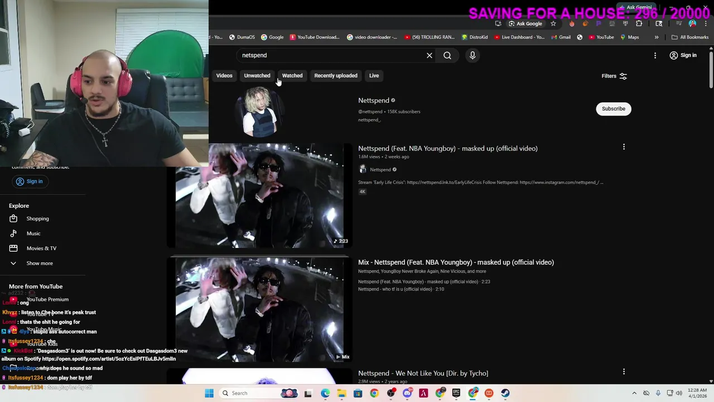The image size is (714, 402).
Task: Select the Live filter chip
Action: click(374, 75)
